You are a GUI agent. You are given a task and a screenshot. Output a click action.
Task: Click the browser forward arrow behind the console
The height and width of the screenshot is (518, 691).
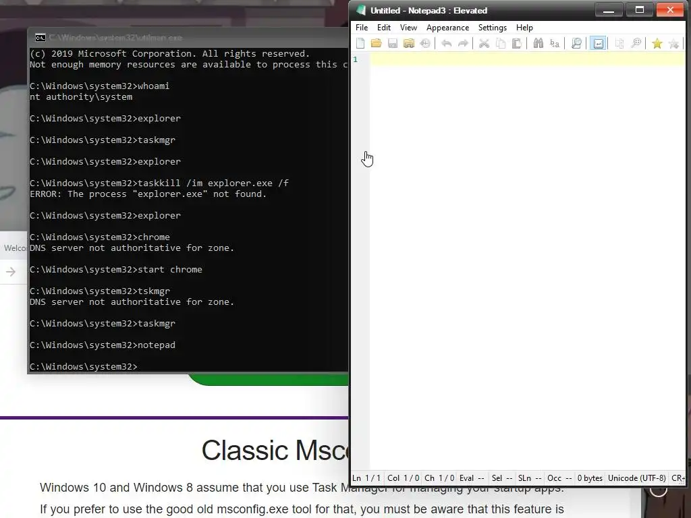(11, 272)
